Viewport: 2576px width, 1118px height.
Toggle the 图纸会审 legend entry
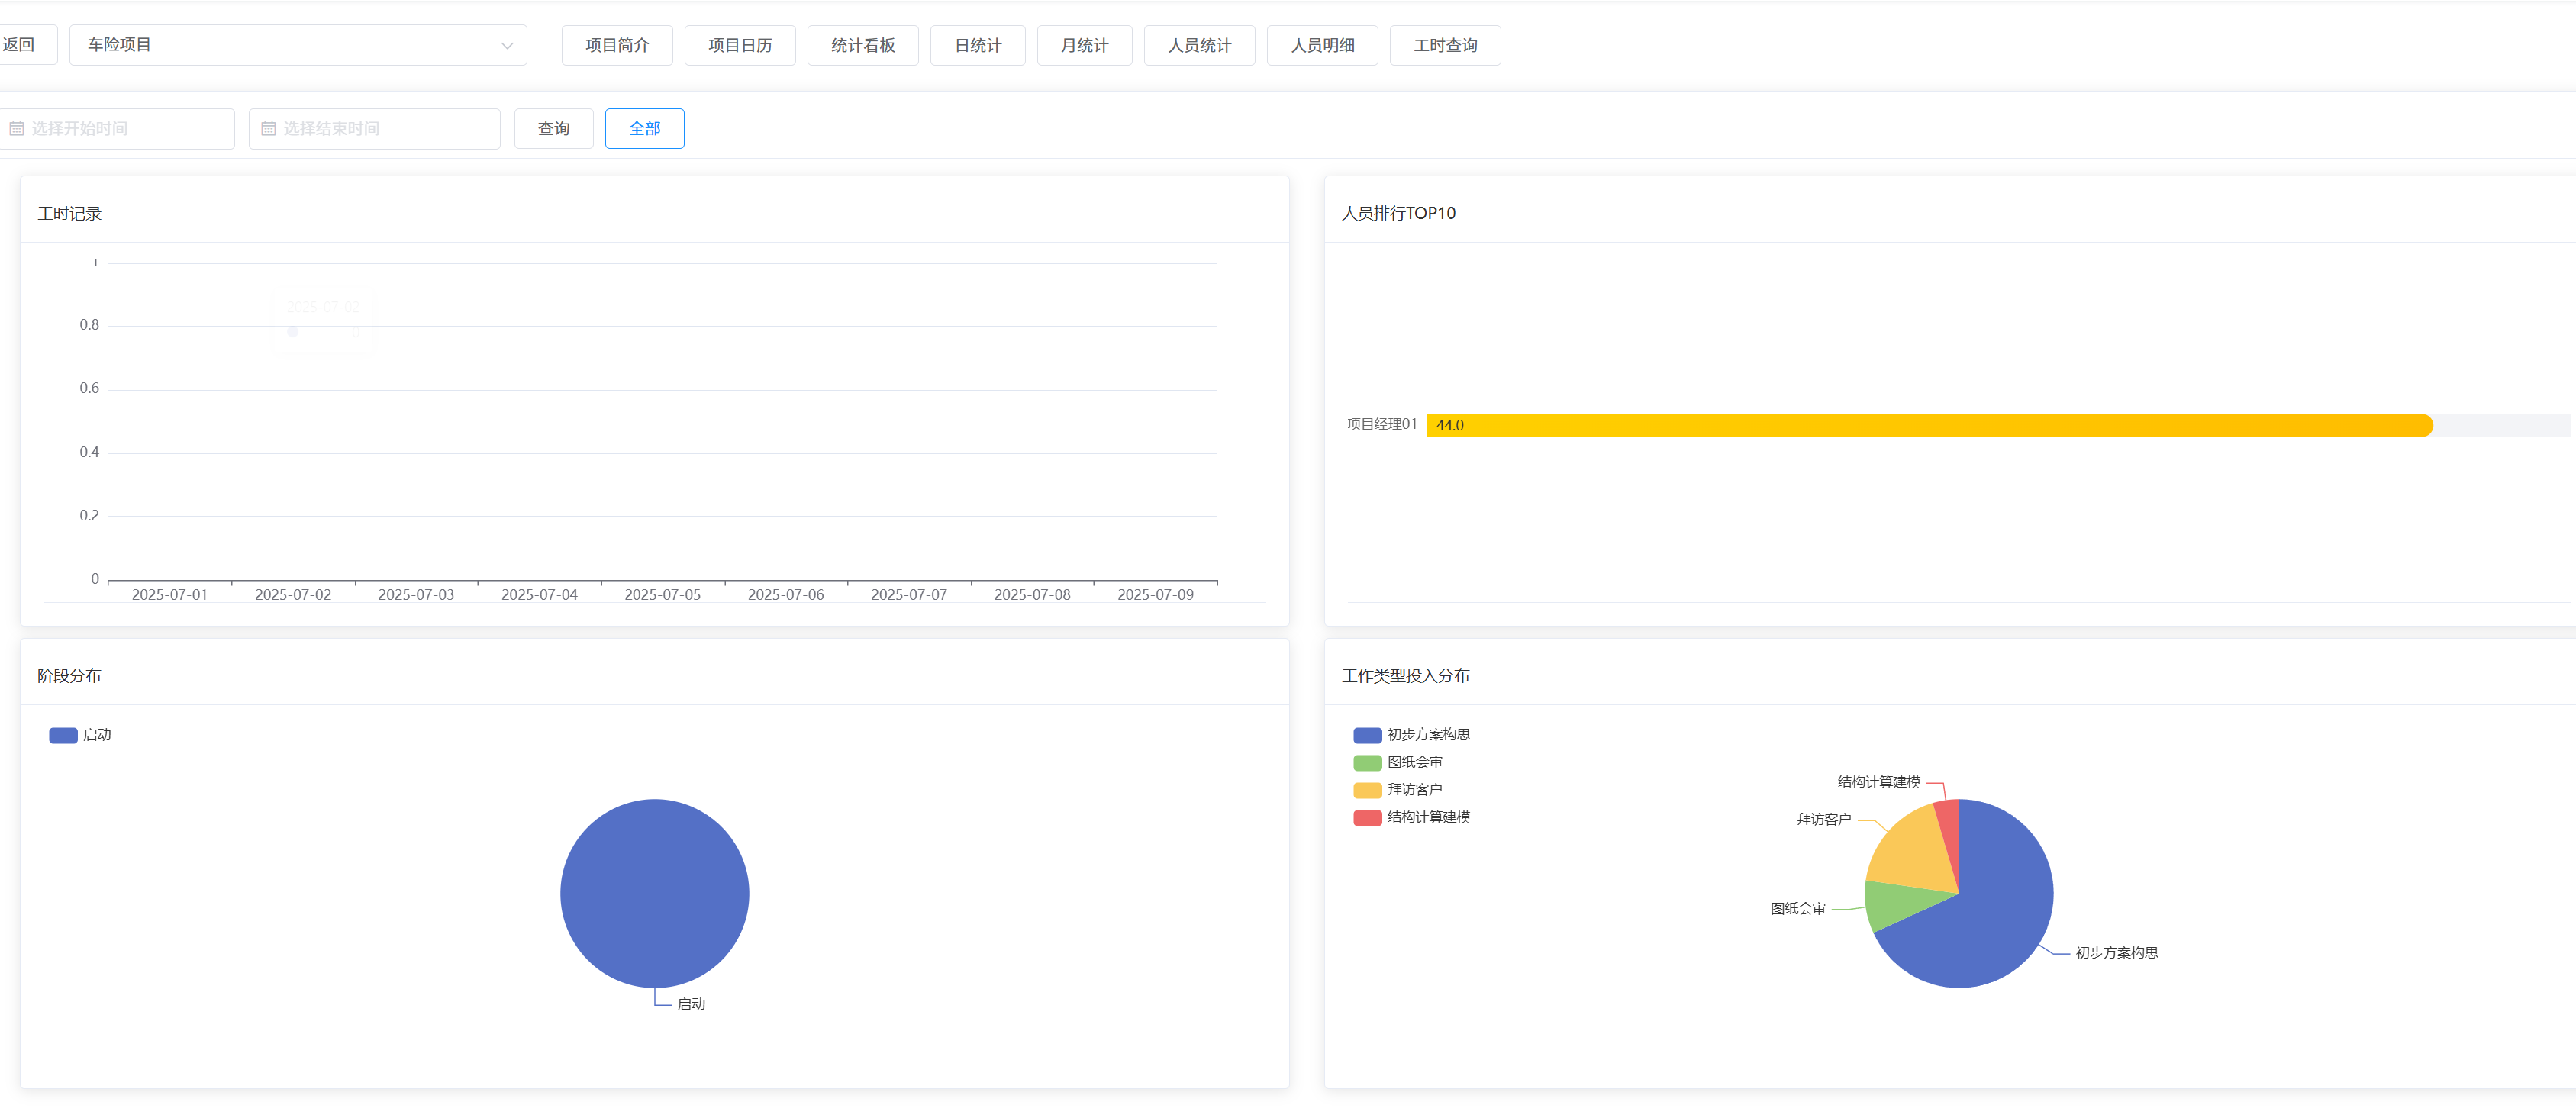tap(1397, 763)
